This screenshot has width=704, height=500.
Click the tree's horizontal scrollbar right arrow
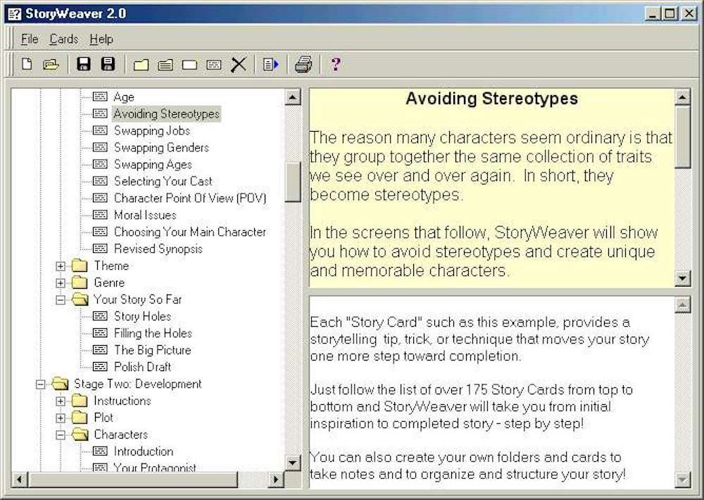click(x=277, y=480)
